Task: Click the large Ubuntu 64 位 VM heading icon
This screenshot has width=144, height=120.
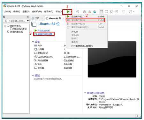Action: coord(34,24)
